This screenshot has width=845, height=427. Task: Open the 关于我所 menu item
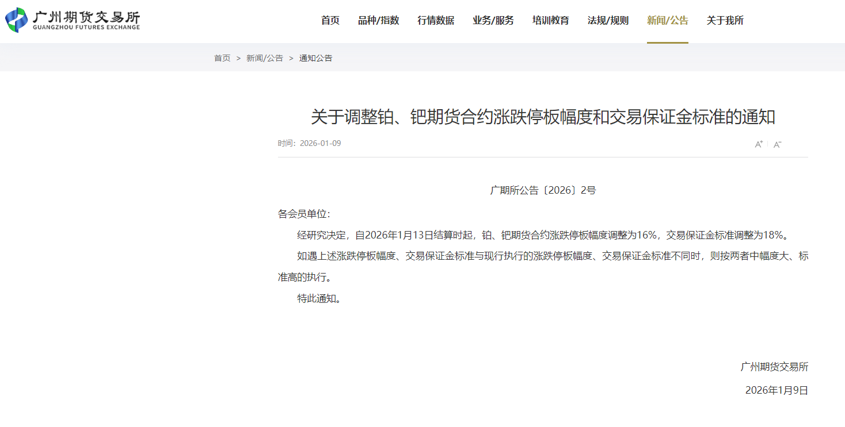725,21
